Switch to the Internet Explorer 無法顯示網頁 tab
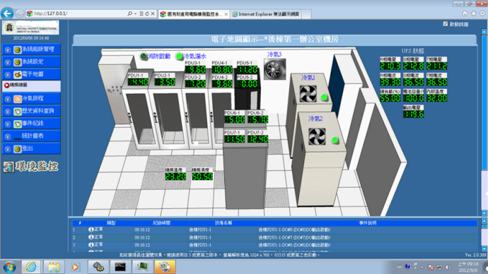This screenshot has width=488, height=274. click(x=266, y=14)
